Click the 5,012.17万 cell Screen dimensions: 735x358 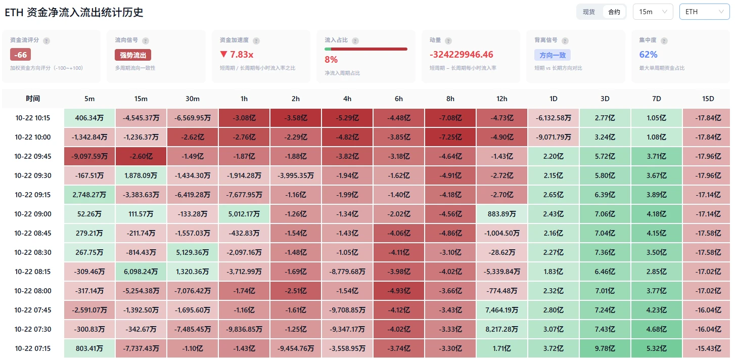coord(244,214)
